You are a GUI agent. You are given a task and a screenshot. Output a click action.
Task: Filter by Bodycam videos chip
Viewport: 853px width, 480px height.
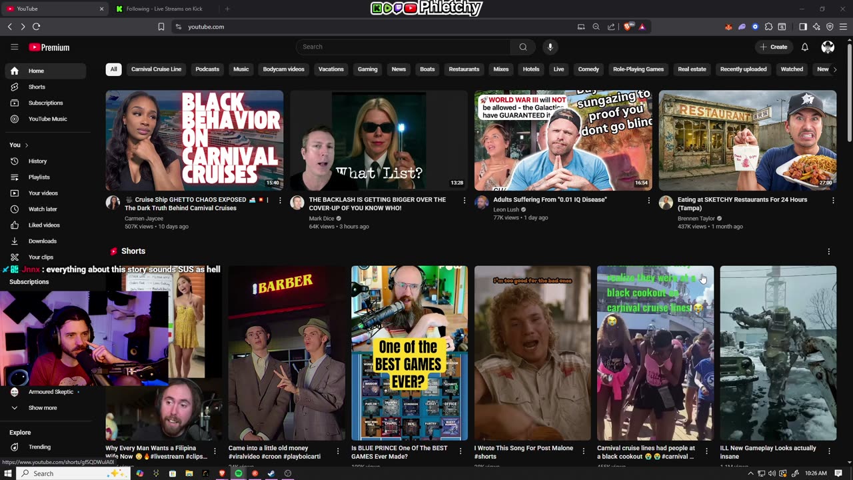tap(284, 69)
